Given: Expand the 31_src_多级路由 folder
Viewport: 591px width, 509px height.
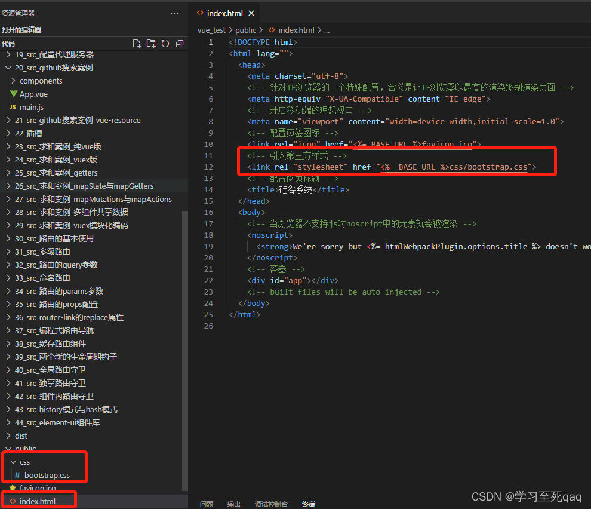Looking at the screenshot, I should point(42,252).
